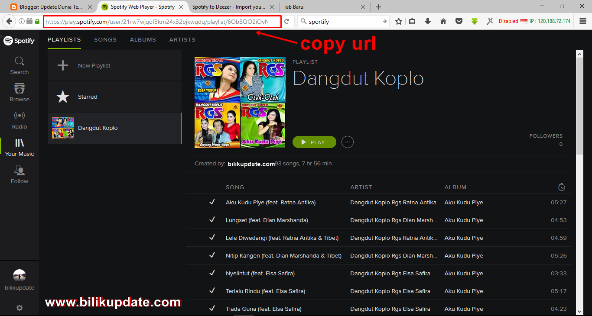Click the search box containing sportify
592x316 pixels.
[344, 21]
